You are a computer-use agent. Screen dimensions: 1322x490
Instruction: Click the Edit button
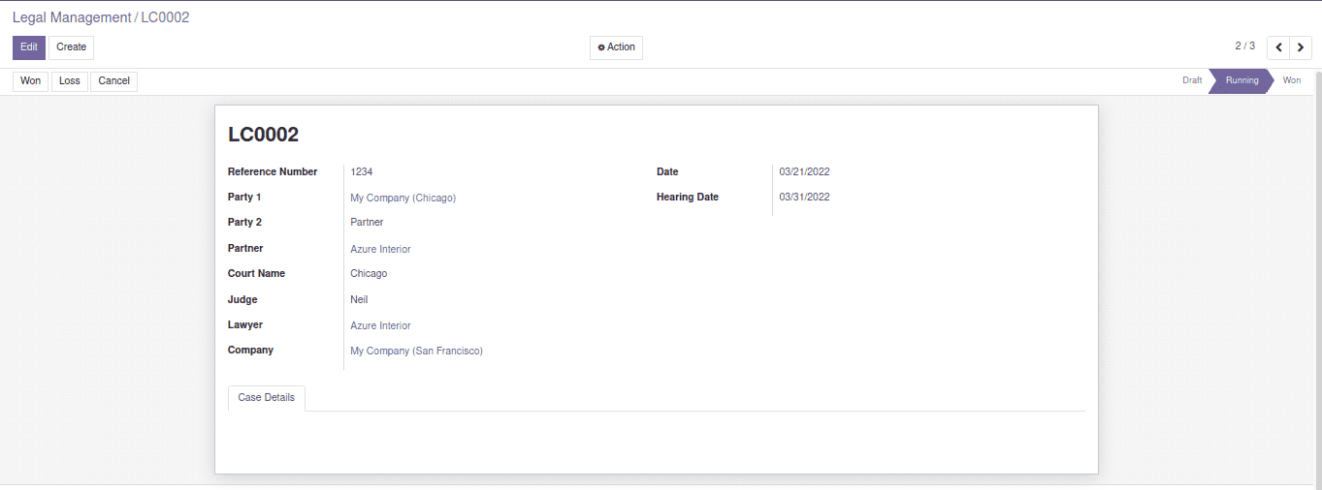click(29, 47)
